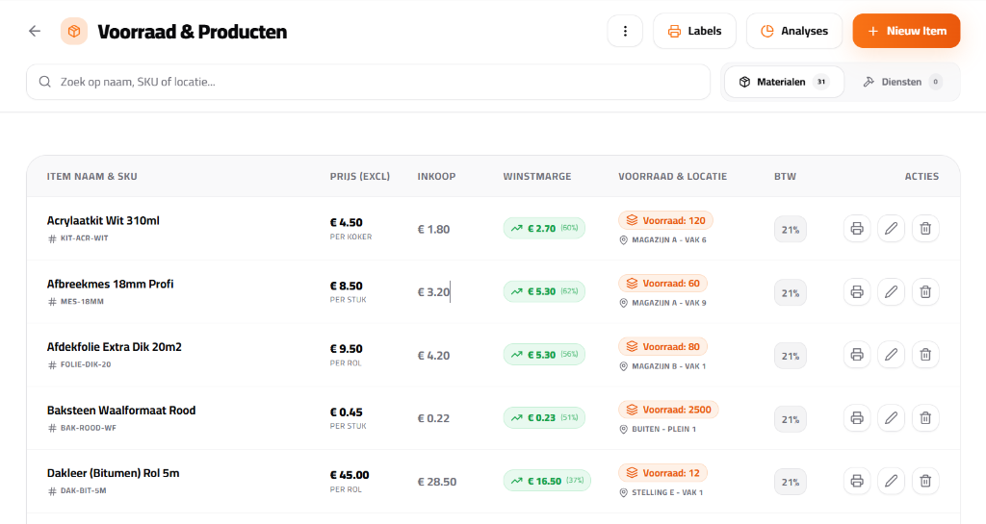Viewport: 986px width, 524px height.
Task: Click the winstmarge badge € 16.50 (37%)
Action: click(547, 481)
